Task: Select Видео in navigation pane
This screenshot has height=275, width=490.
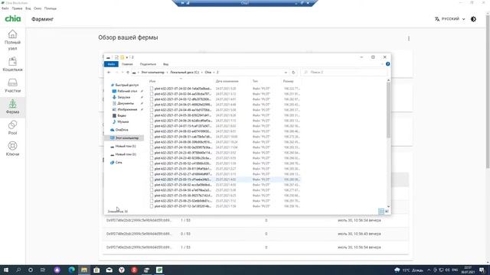Action: 121,115
